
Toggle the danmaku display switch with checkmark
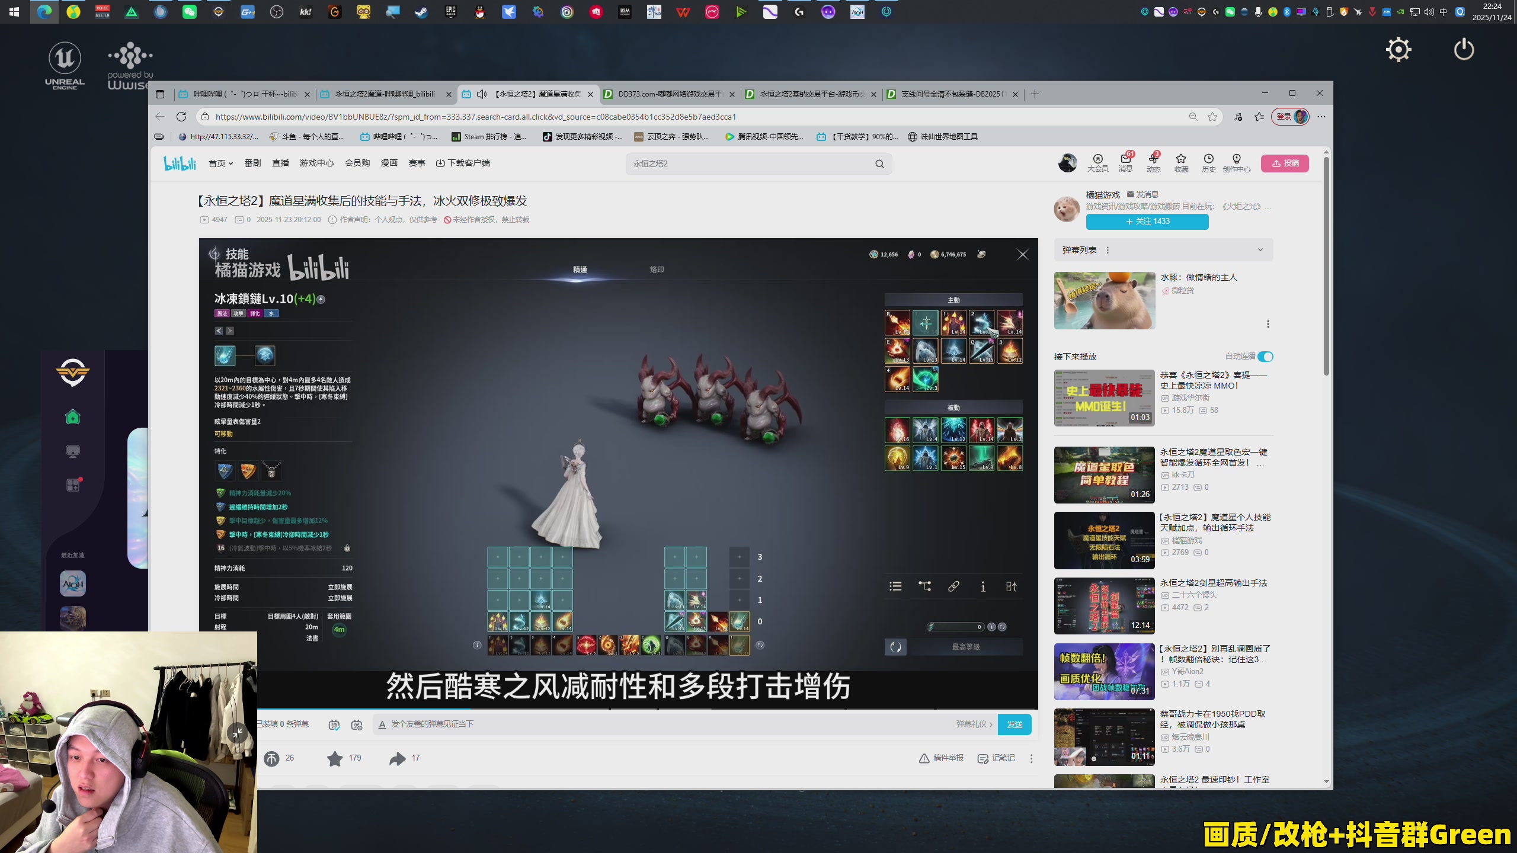pyautogui.click(x=334, y=724)
